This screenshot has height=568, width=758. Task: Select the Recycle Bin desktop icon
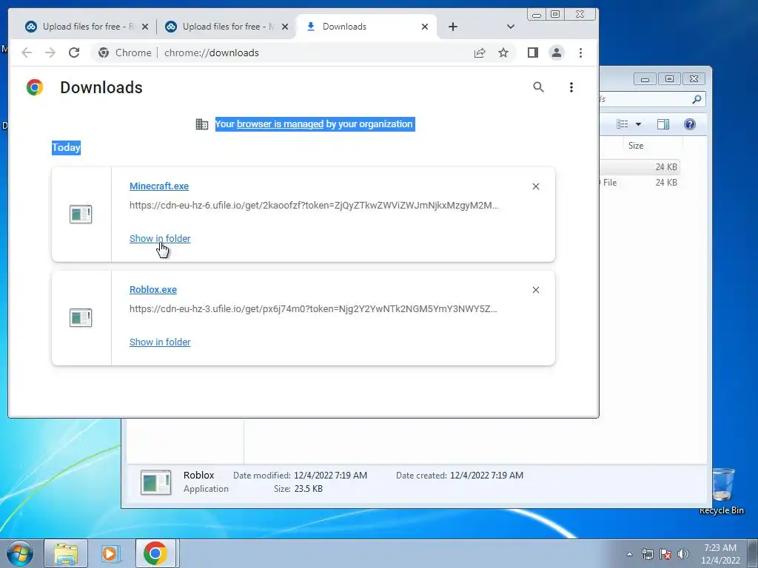pos(721,490)
